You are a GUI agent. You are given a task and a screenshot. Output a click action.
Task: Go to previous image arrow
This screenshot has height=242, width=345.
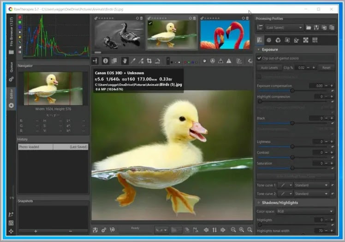coord(206,230)
